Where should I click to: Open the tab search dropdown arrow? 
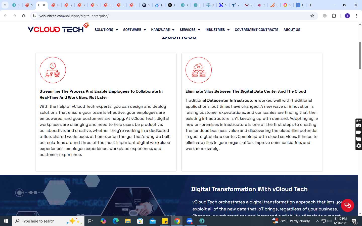5,5
